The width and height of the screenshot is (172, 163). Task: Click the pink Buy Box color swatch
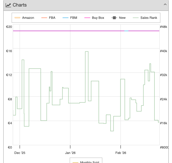coord(87,18)
